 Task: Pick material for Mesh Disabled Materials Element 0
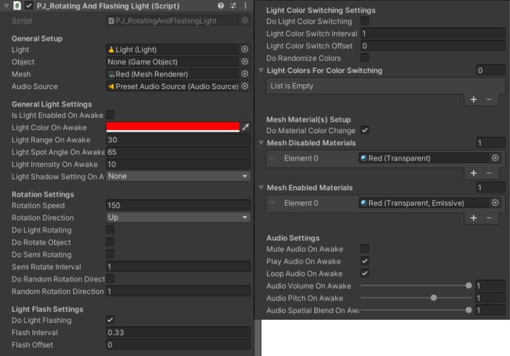495,158
